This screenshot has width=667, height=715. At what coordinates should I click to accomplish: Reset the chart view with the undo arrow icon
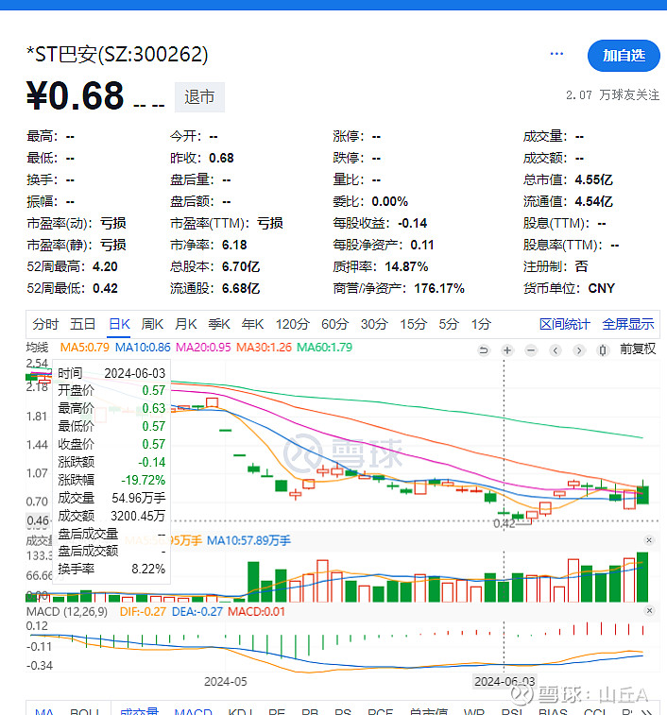(x=483, y=350)
